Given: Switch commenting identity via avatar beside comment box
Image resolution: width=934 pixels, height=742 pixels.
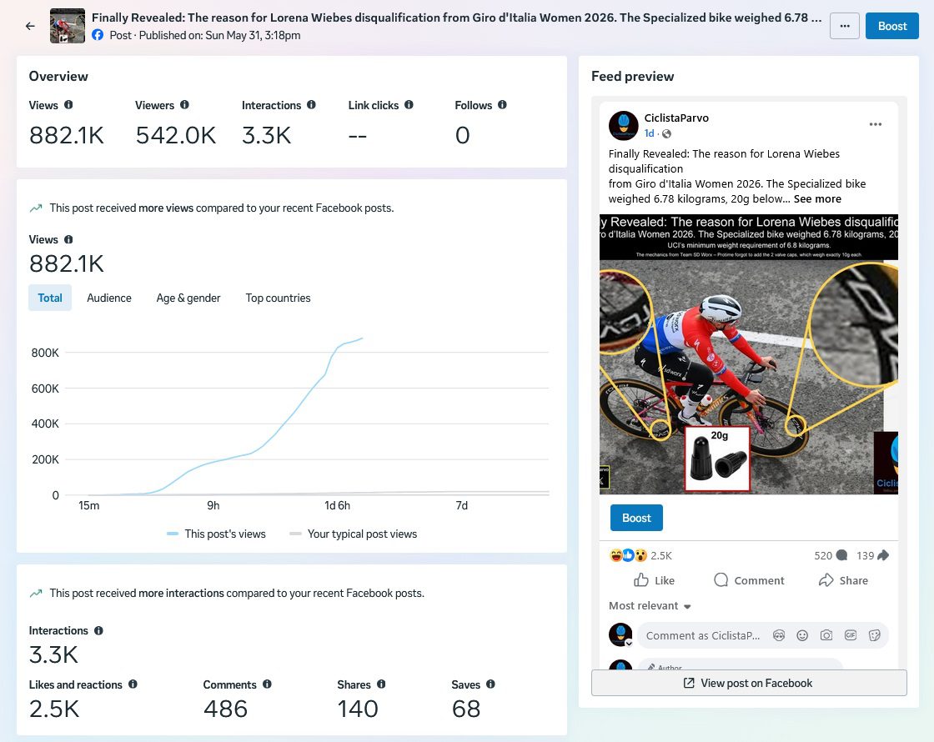Looking at the screenshot, I should 620,634.
